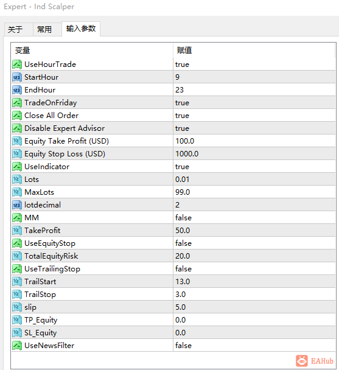Viewport: 339px width, 370px height.
Task: Select the UseTrailingStop value false
Action: coord(183,269)
